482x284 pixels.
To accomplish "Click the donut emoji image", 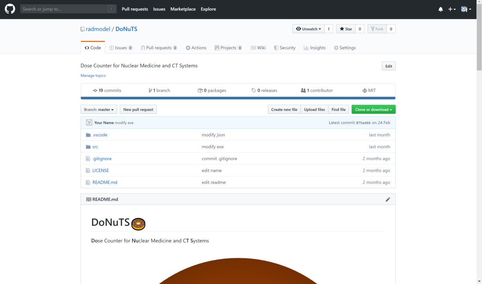I will click(139, 224).
